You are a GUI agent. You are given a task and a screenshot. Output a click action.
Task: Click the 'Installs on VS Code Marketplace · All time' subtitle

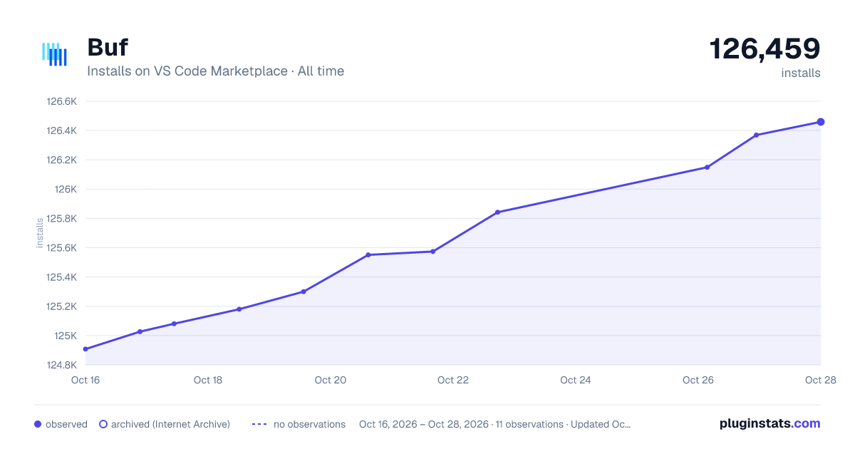[x=215, y=71]
